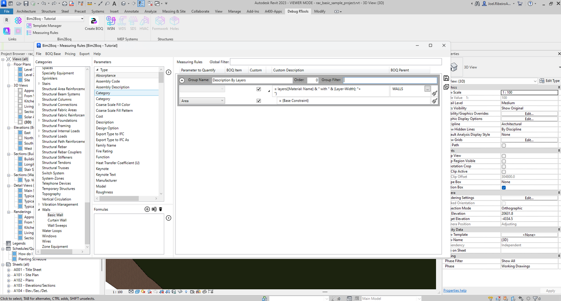Enable the Crop View checkbox
Screen dimensions: 561x301
click(x=504, y=156)
